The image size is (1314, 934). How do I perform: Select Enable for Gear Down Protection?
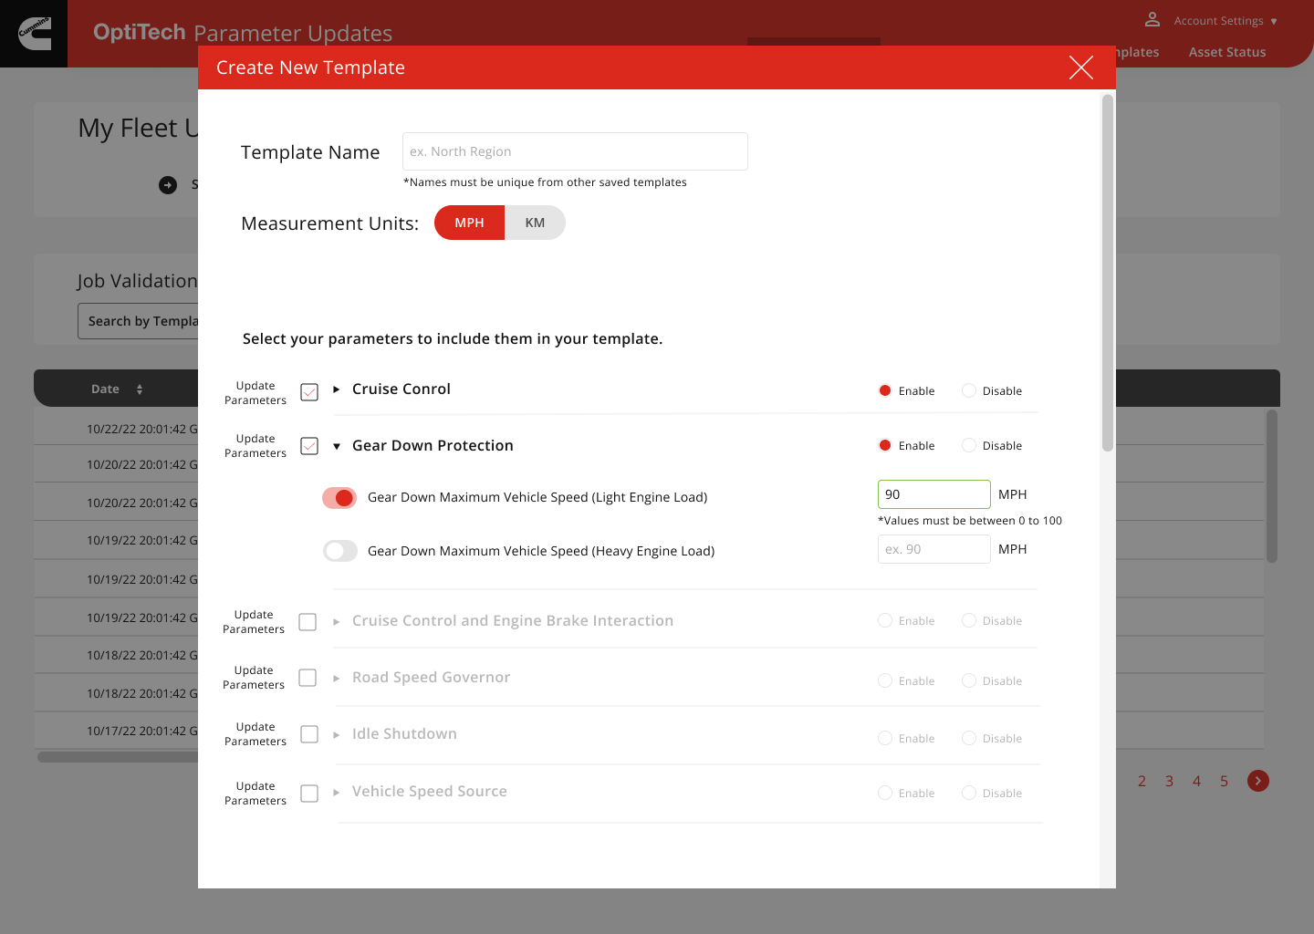(885, 445)
